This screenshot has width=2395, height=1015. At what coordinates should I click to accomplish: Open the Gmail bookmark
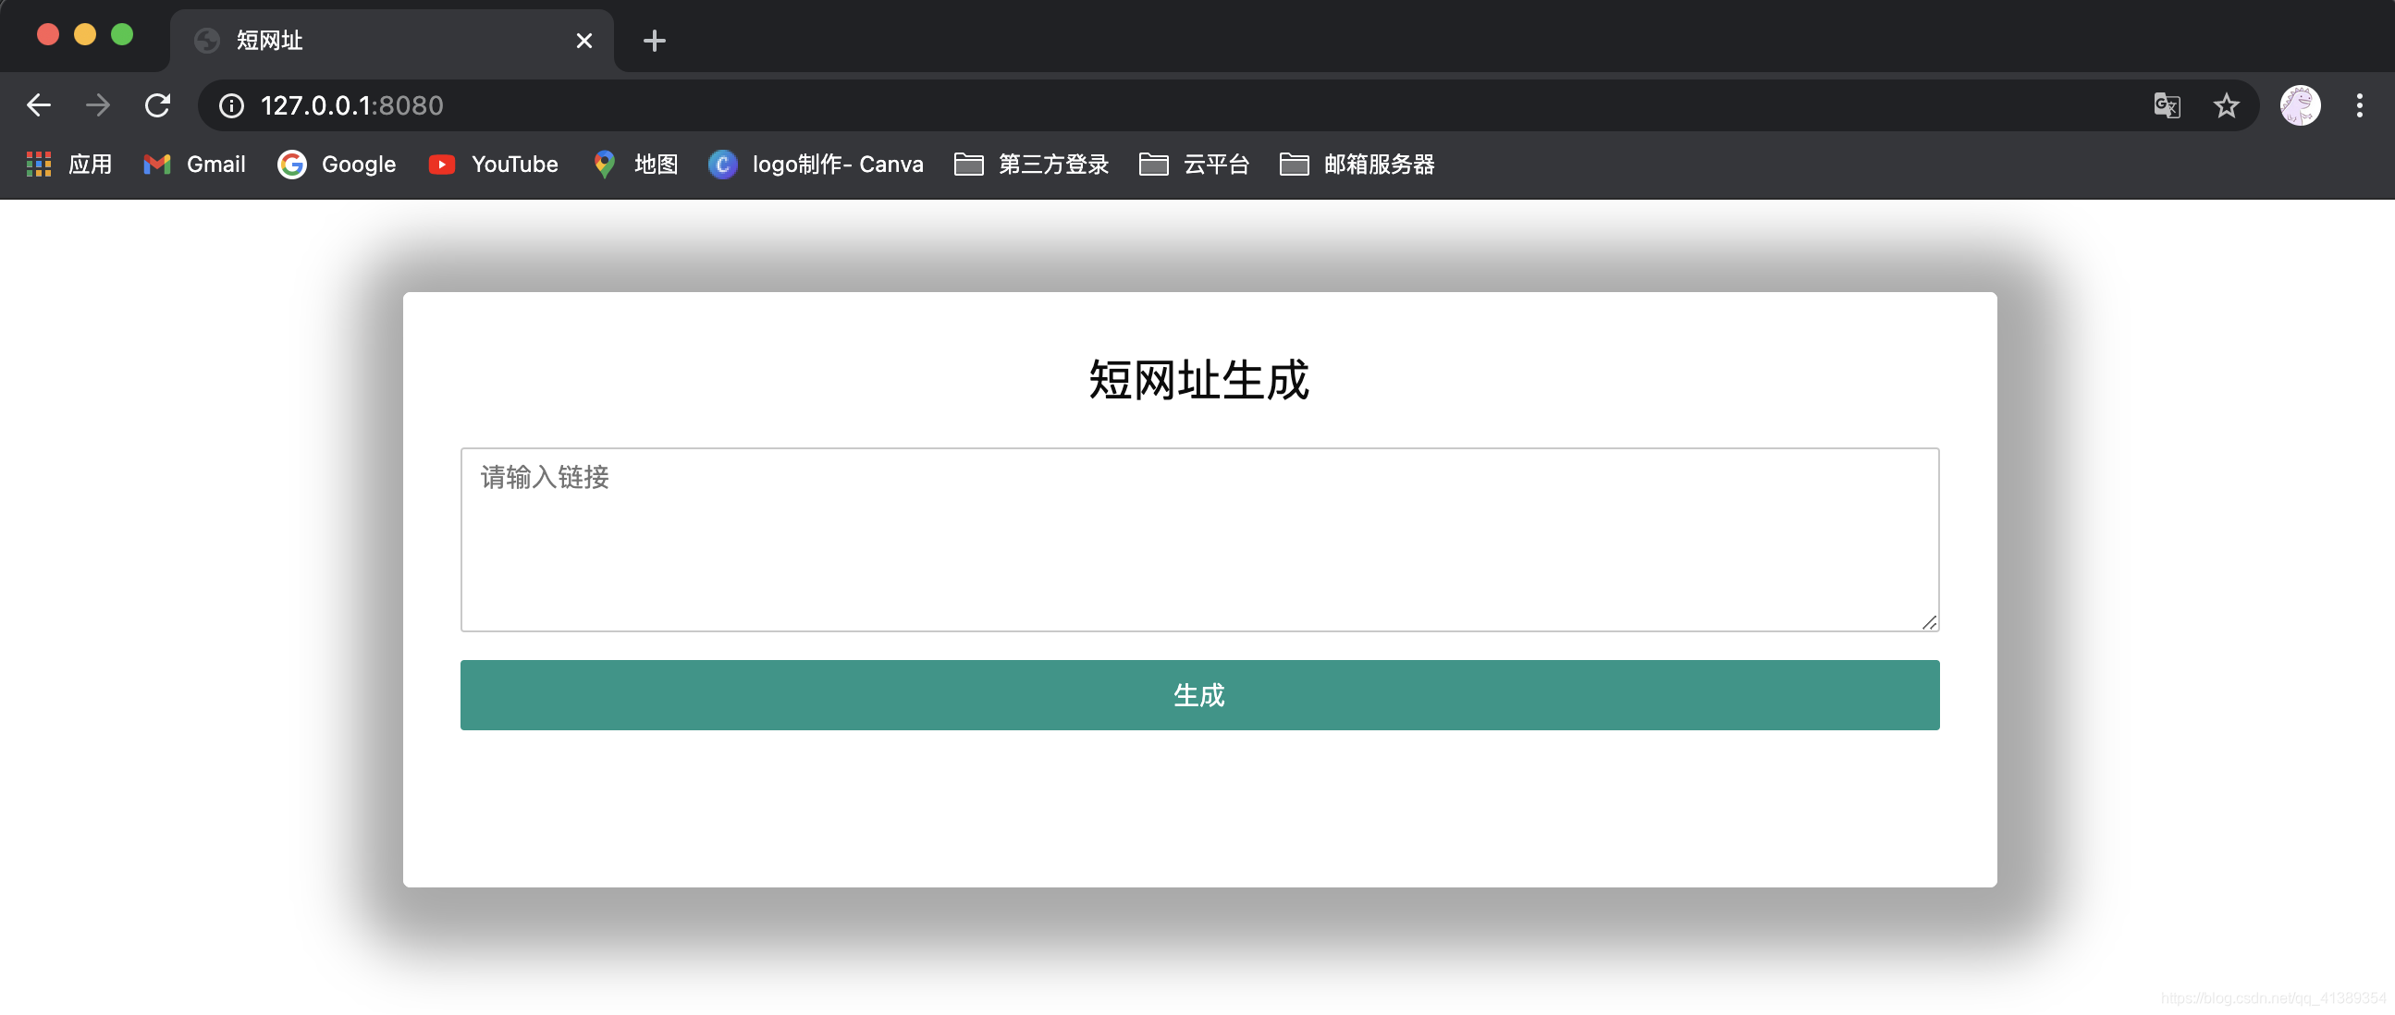click(x=195, y=165)
